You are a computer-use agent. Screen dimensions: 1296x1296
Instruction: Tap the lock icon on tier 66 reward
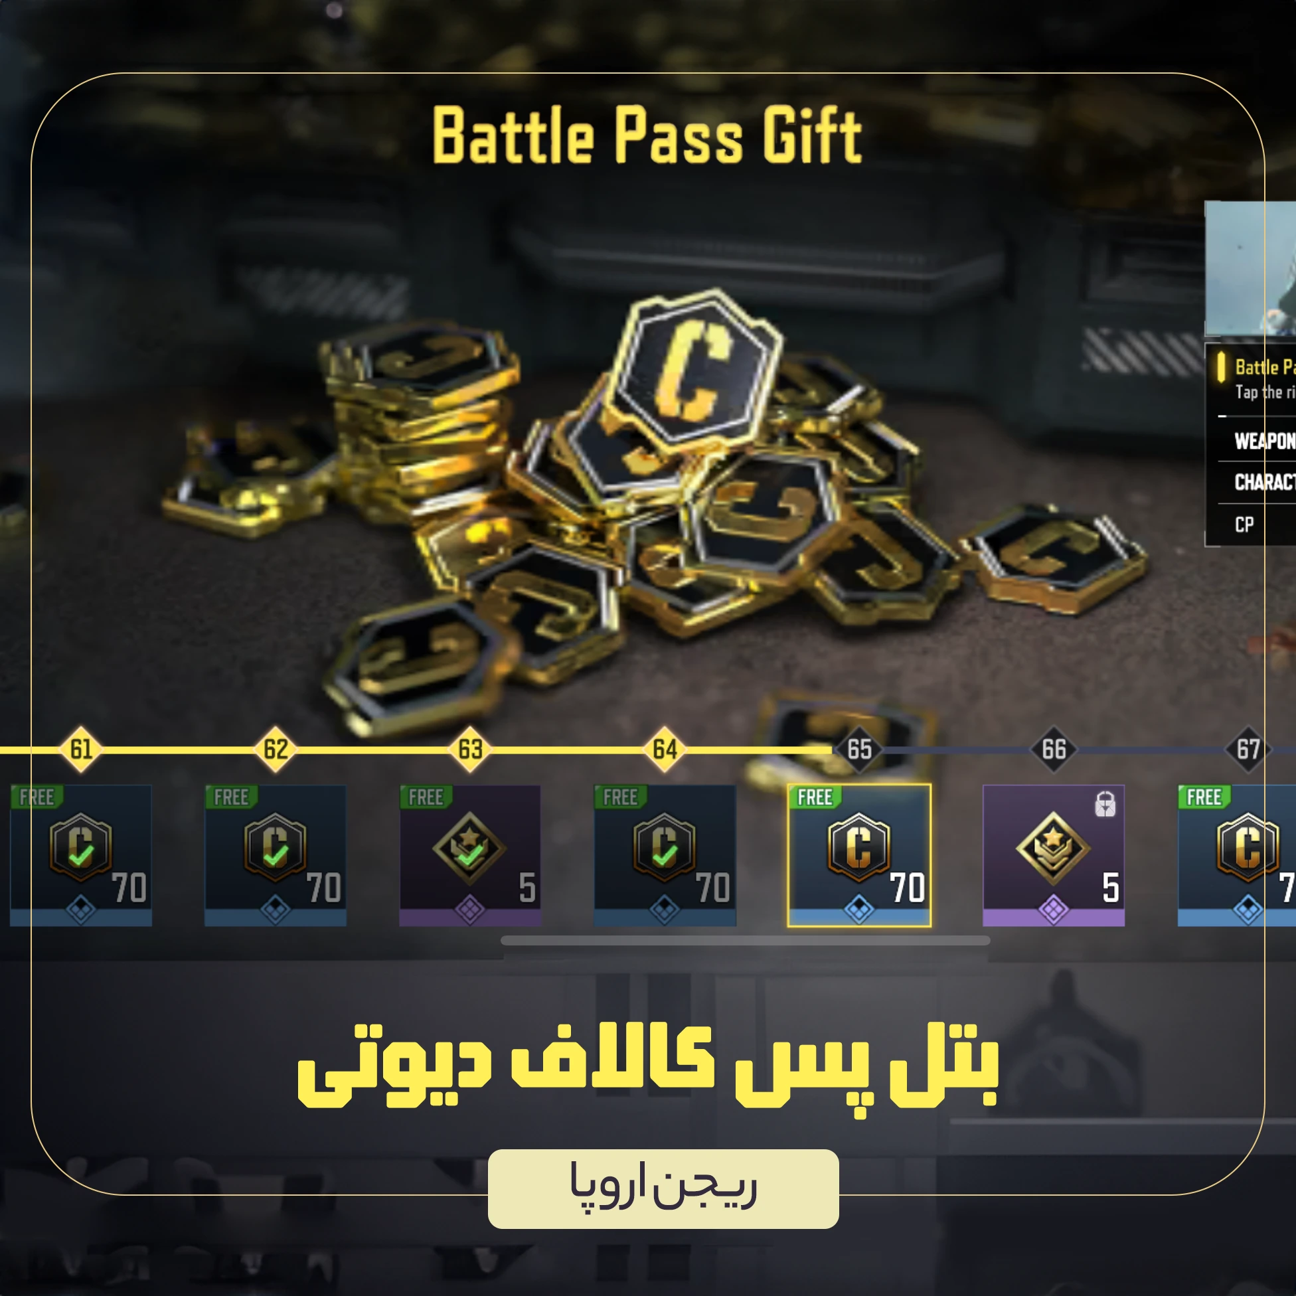point(1105,803)
